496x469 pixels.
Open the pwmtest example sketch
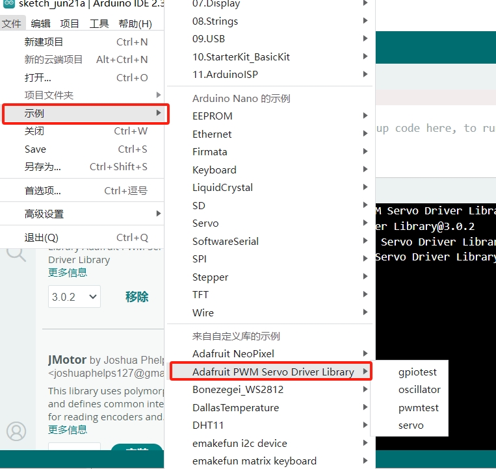click(418, 408)
